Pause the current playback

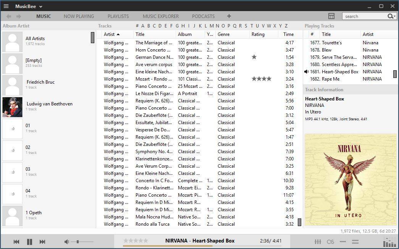coord(29,242)
